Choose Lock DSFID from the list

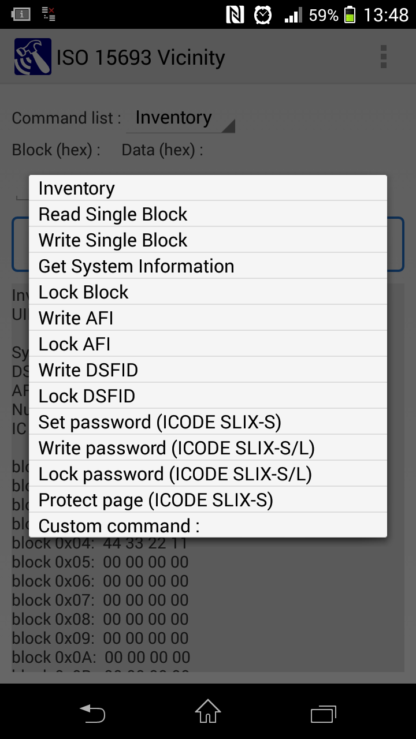coord(208,396)
